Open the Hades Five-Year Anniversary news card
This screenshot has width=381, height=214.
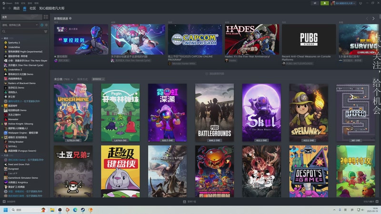[252, 39]
